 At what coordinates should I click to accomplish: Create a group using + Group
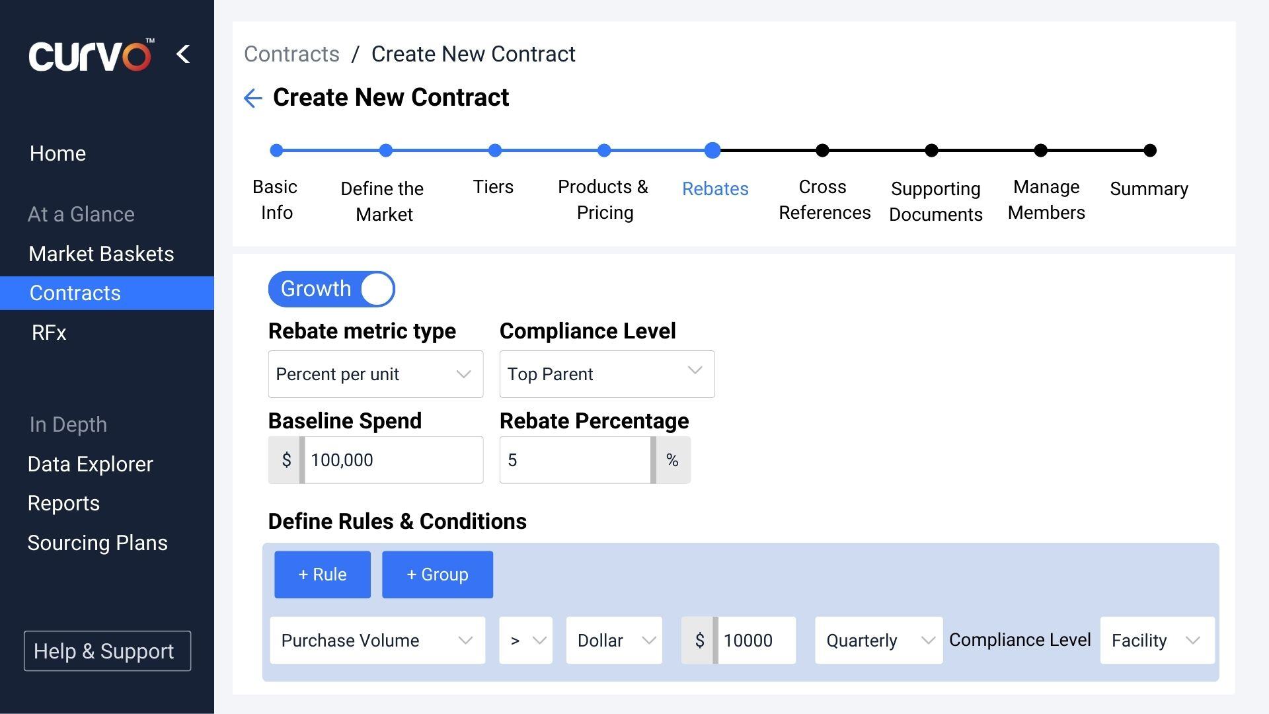click(x=437, y=574)
